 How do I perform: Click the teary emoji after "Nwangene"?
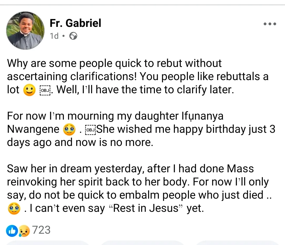69,130
